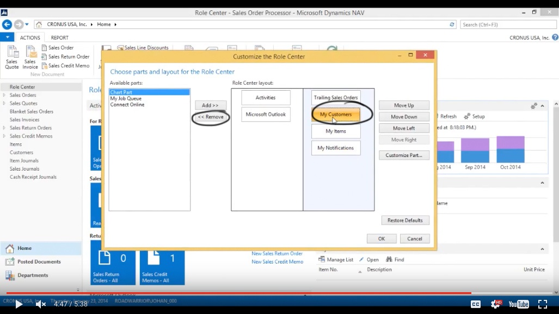Open the Home navigation icon
The image size is (559, 314).
click(x=10, y=248)
